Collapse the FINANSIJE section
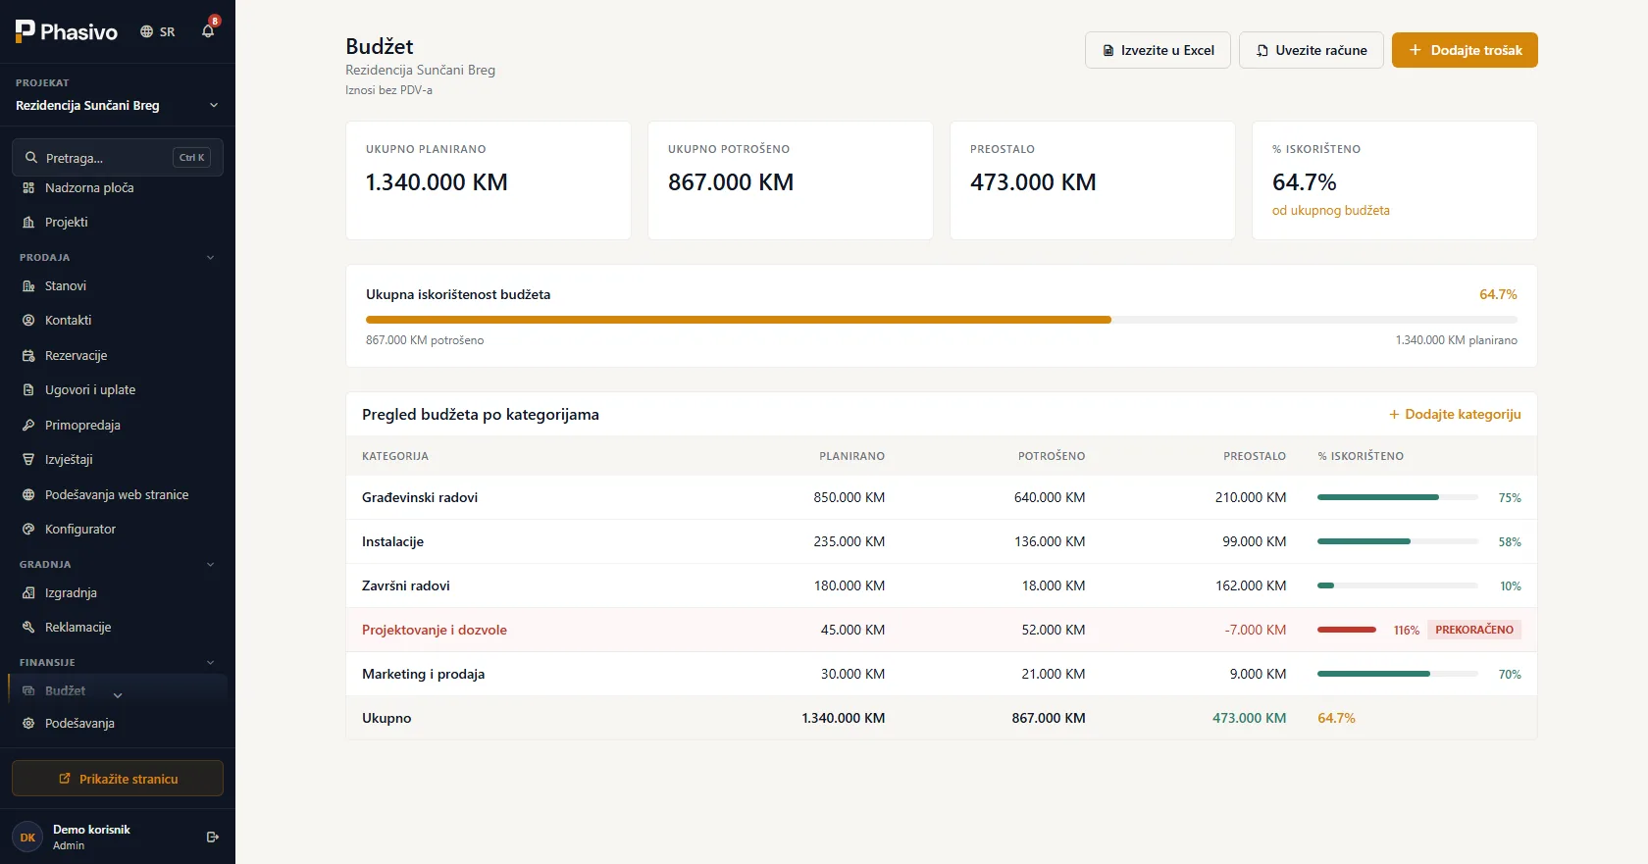 click(210, 662)
